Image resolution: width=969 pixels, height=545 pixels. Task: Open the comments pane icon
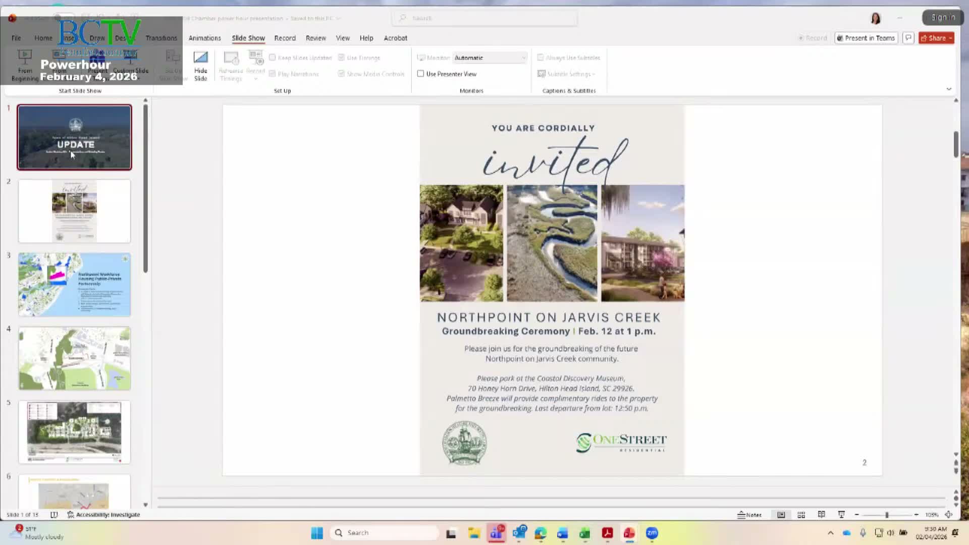pyautogui.click(x=908, y=38)
